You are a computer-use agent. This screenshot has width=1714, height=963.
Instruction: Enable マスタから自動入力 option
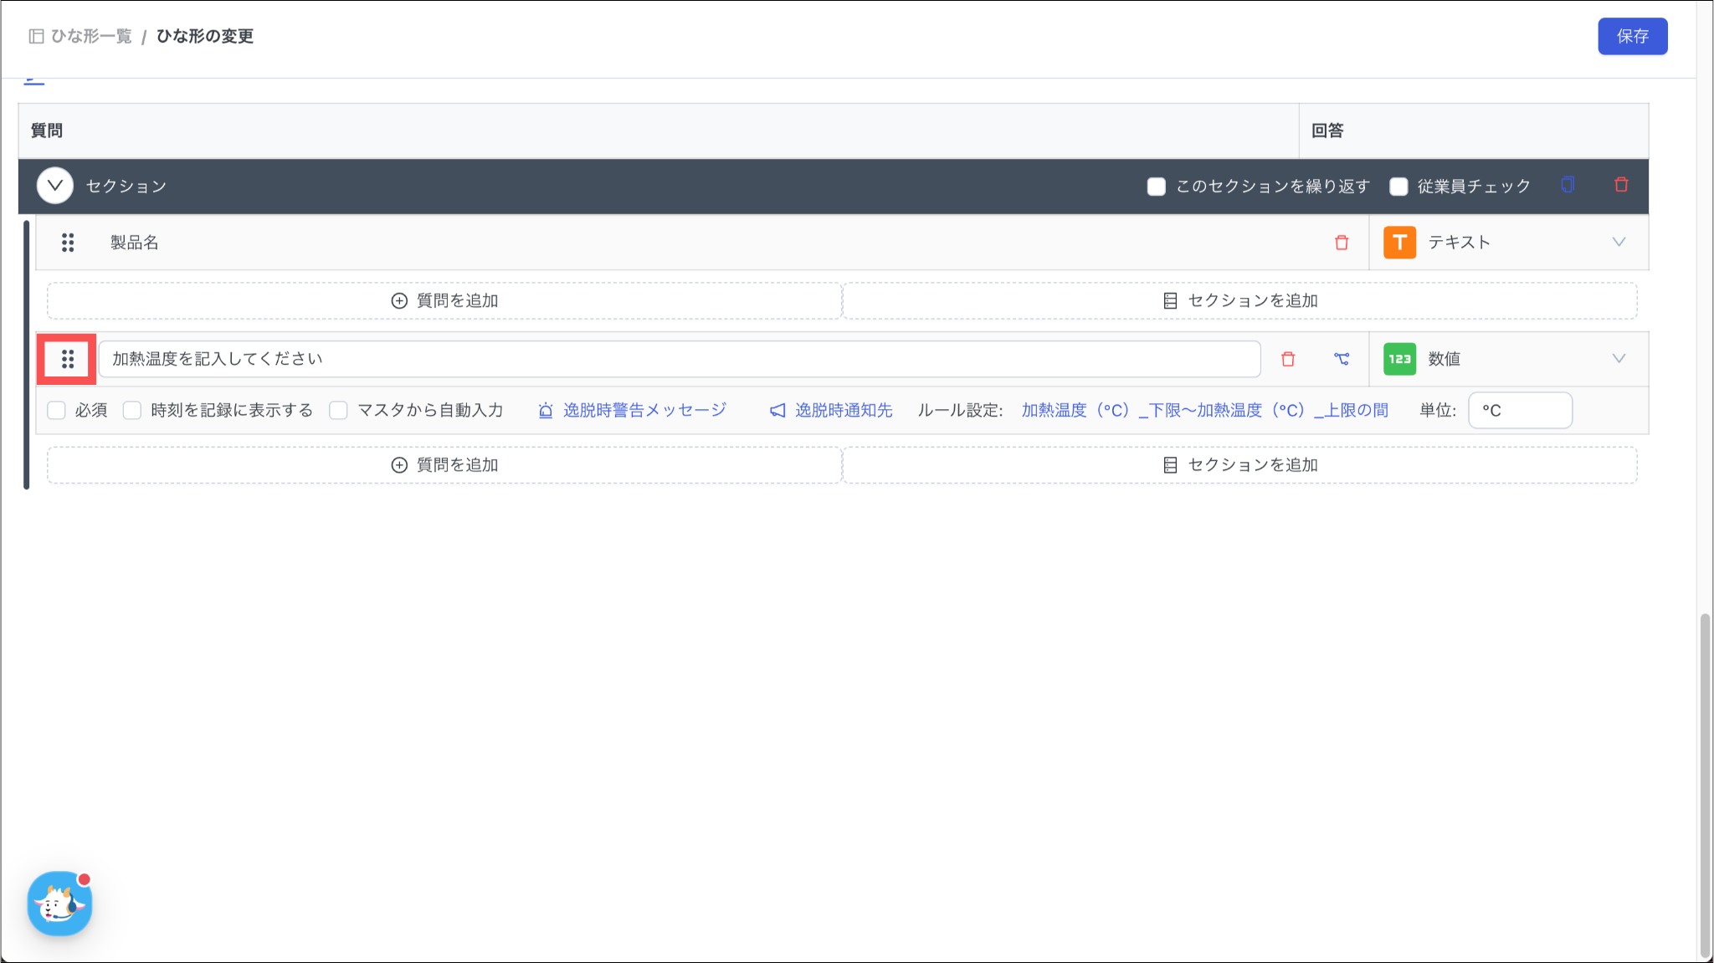(x=338, y=410)
